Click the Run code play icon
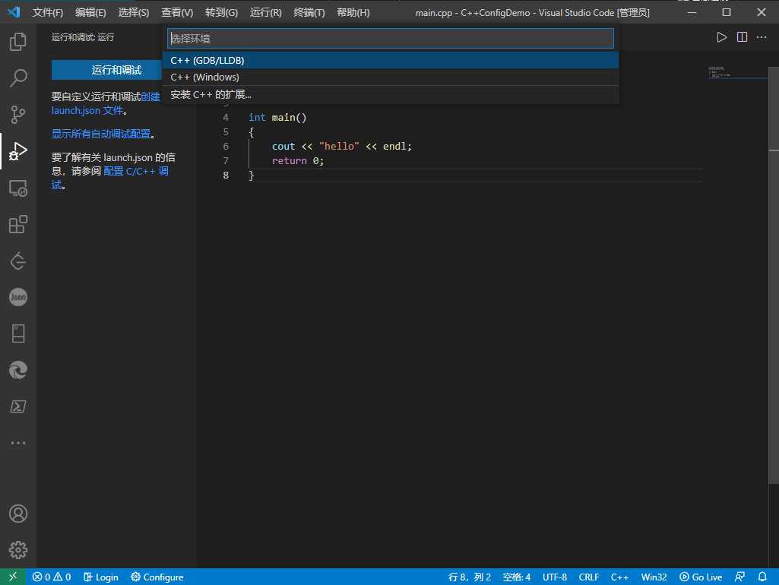 pyautogui.click(x=722, y=37)
